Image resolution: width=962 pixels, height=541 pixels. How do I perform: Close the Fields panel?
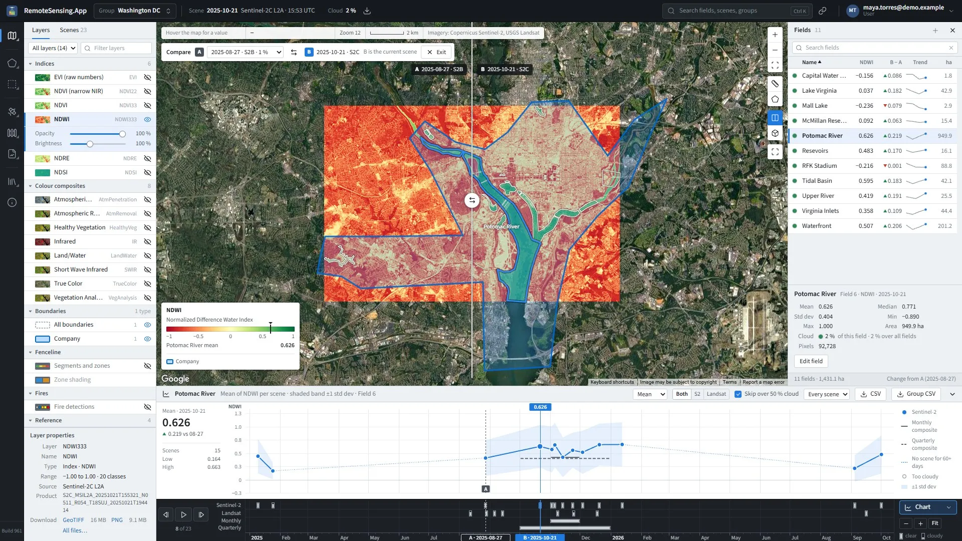tap(952, 30)
